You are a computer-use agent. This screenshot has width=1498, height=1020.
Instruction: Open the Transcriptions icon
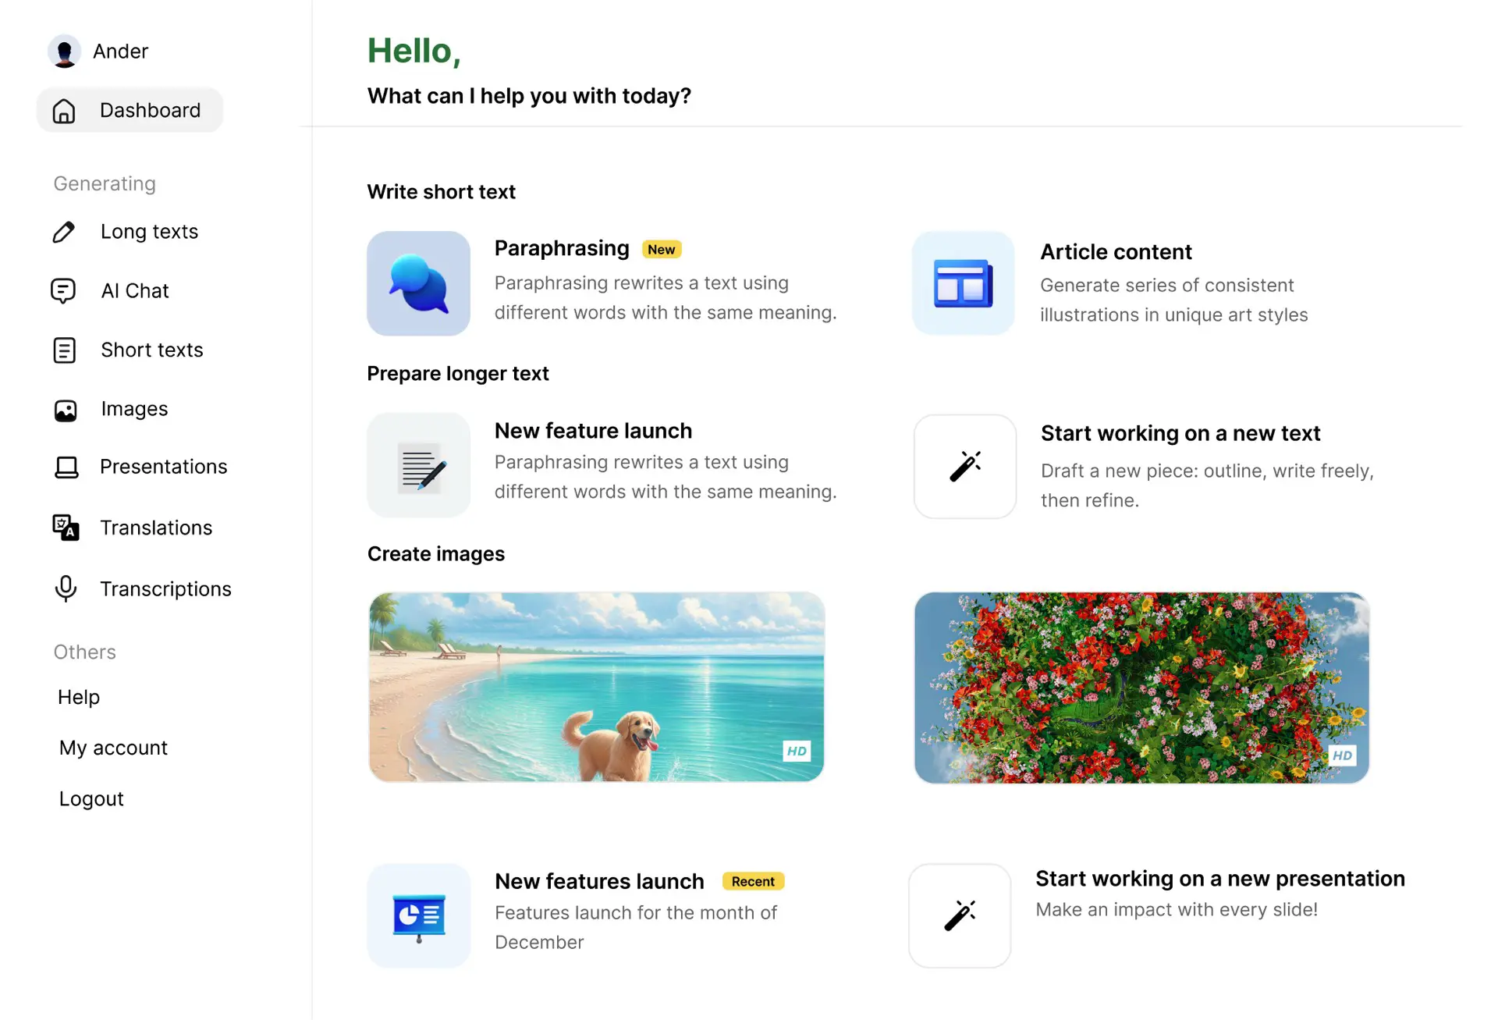tap(66, 588)
